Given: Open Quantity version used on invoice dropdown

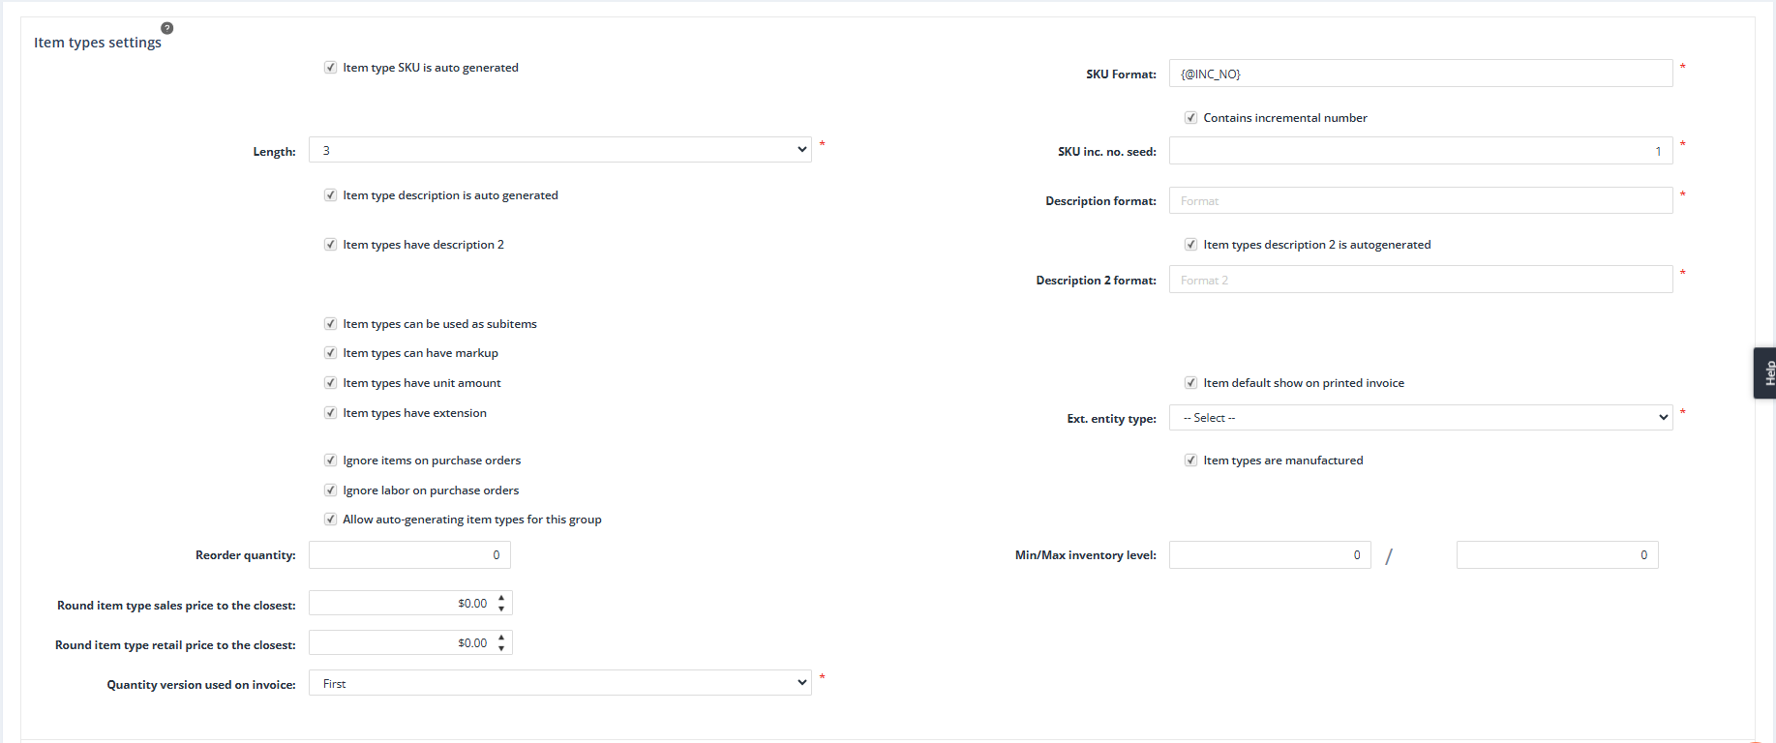Looking at the screenshot, I should [559, 683].
